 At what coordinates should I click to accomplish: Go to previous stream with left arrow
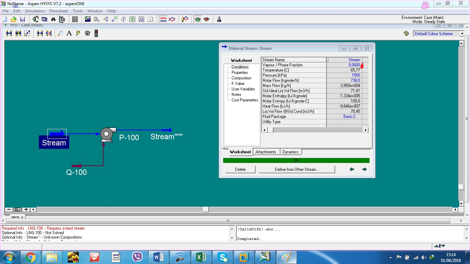pyautogui.click(x=352, y=169)
